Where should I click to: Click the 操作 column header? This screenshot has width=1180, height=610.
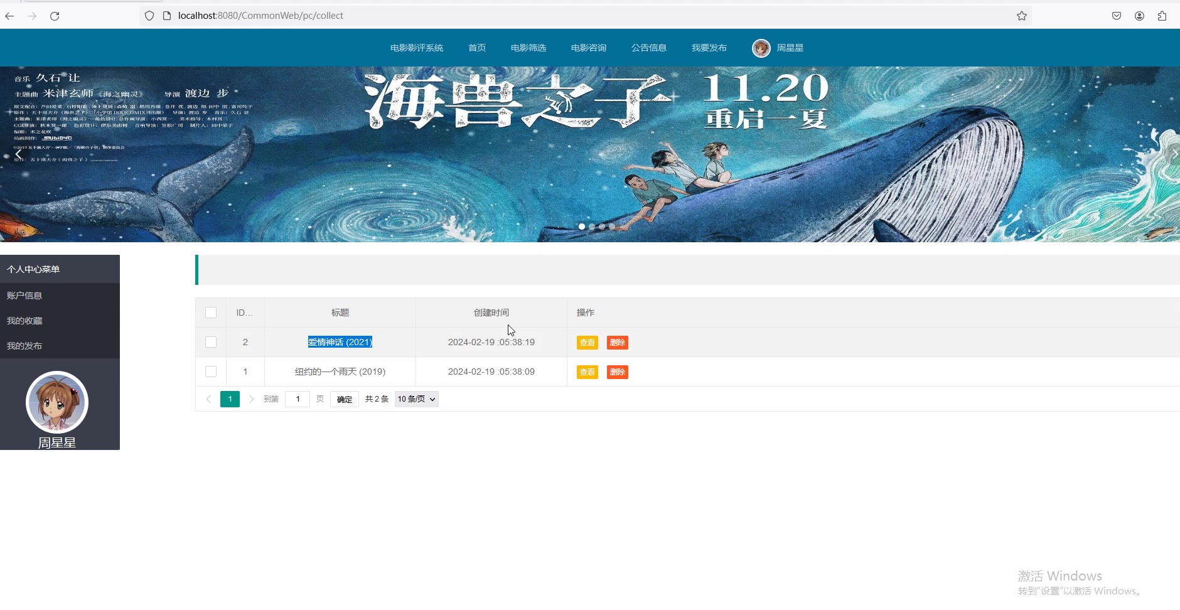[x=586, y=313]
